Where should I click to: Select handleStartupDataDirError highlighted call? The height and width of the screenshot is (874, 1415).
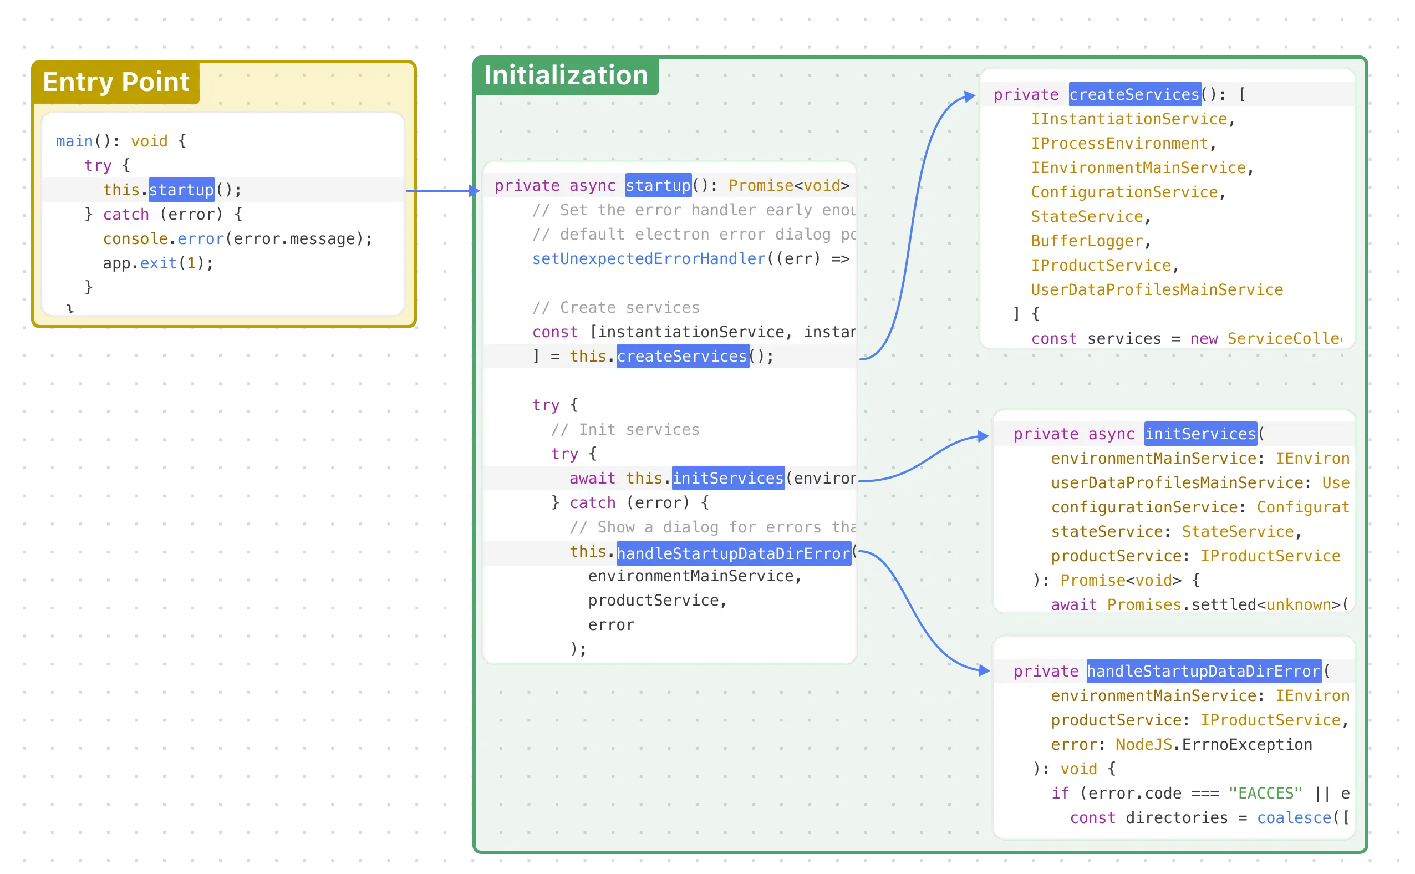734,553
